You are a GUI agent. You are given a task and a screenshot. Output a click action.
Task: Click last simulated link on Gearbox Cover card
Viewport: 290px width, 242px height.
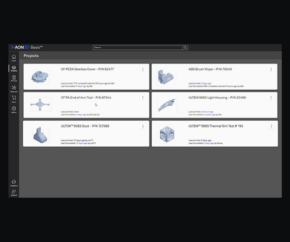tap(81, 86)
